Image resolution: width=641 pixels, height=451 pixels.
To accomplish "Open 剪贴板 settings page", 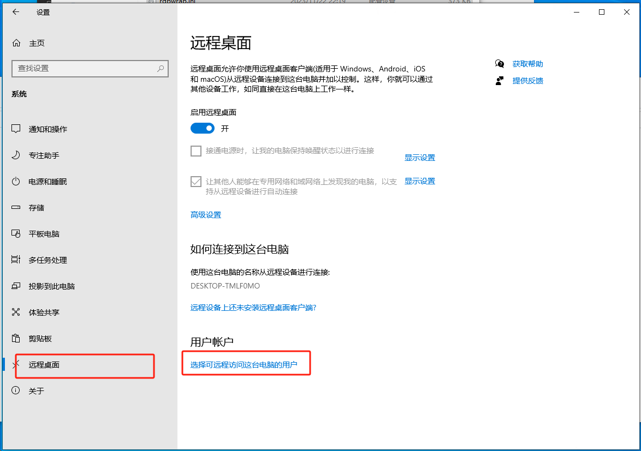I will pyautogui.click(x=40, y=338).
